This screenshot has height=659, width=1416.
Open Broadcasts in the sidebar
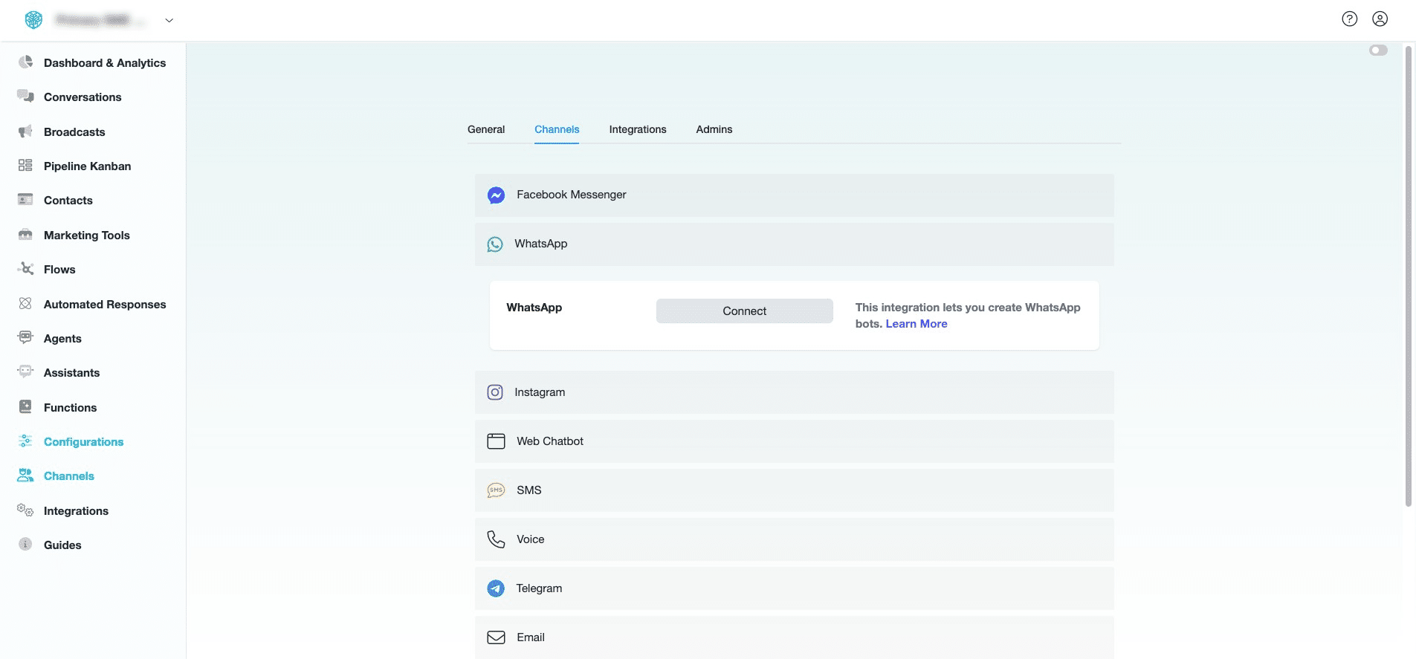click(x=74, y=132)
